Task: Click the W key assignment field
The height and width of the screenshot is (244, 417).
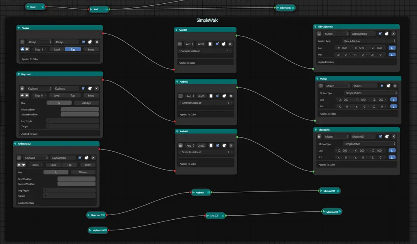Action: 59,103
